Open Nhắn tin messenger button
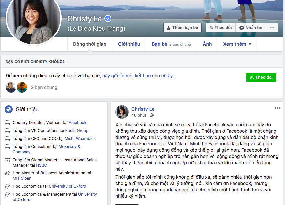285x205 pixels. [x=251, y=28]
